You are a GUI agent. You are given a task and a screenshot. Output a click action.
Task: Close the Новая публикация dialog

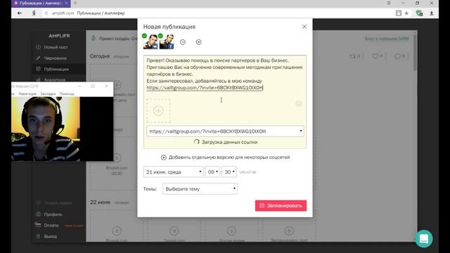coord(304,27)
